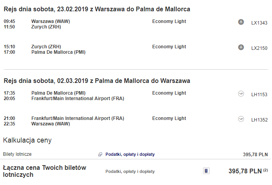Click popup window icon beside Podatki link
The width and height of the screenshot is (272, 185).
(100, 154)
